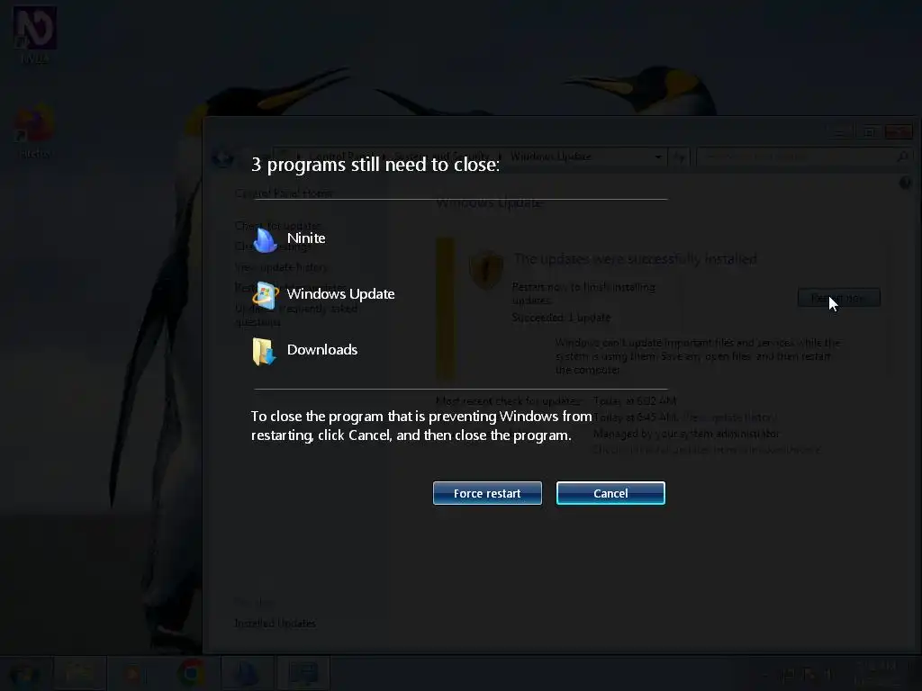Click the Cancel button
922x691 pixels.
pos(610,493)
